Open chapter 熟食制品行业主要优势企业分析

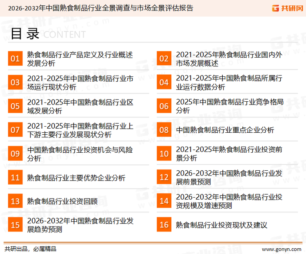click(x=76, y=178)
